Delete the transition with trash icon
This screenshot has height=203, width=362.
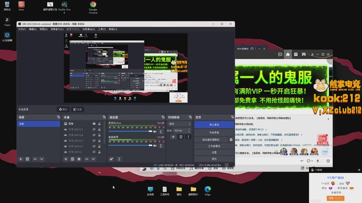tap(181, 137)
